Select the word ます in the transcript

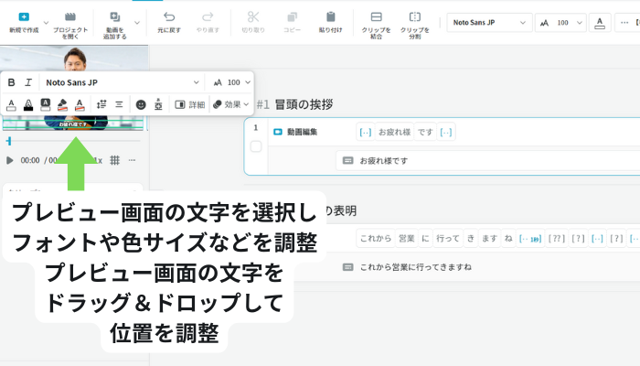(x=489, y=238)
